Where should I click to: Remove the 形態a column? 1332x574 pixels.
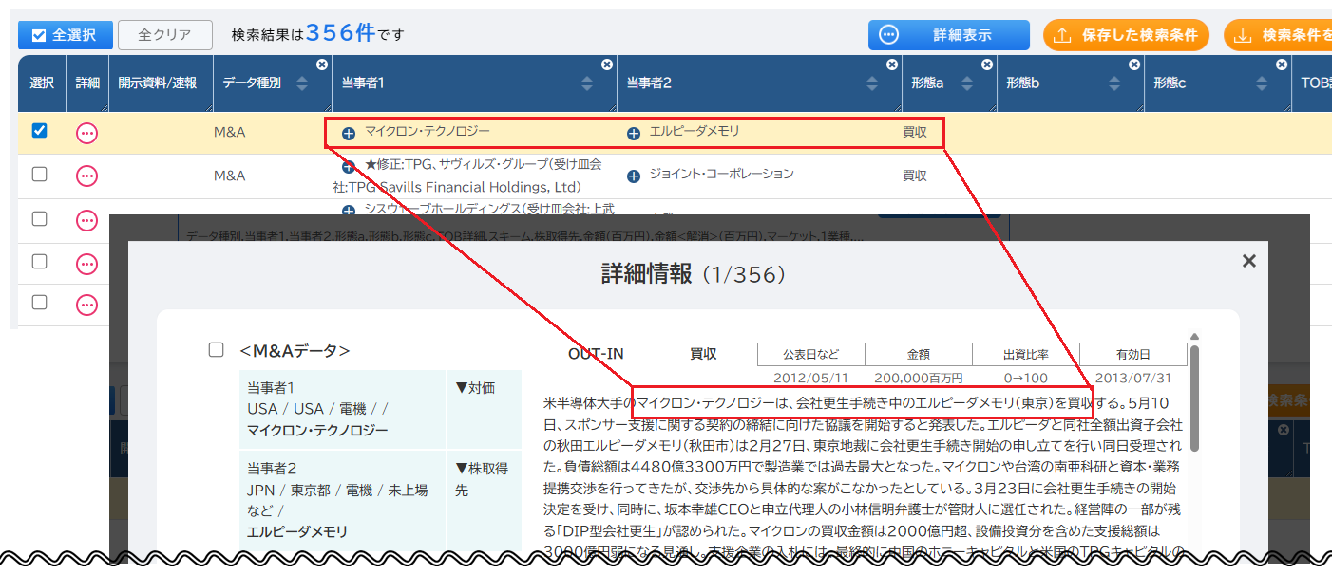coord(987,65)
